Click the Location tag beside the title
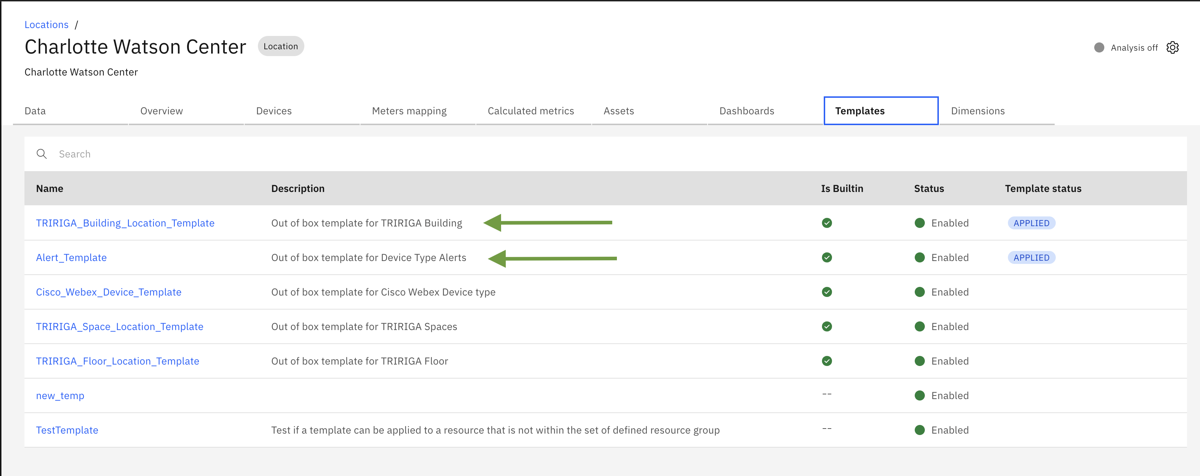The width and height of the screenshot is (1200, 476). pos(281,46)
